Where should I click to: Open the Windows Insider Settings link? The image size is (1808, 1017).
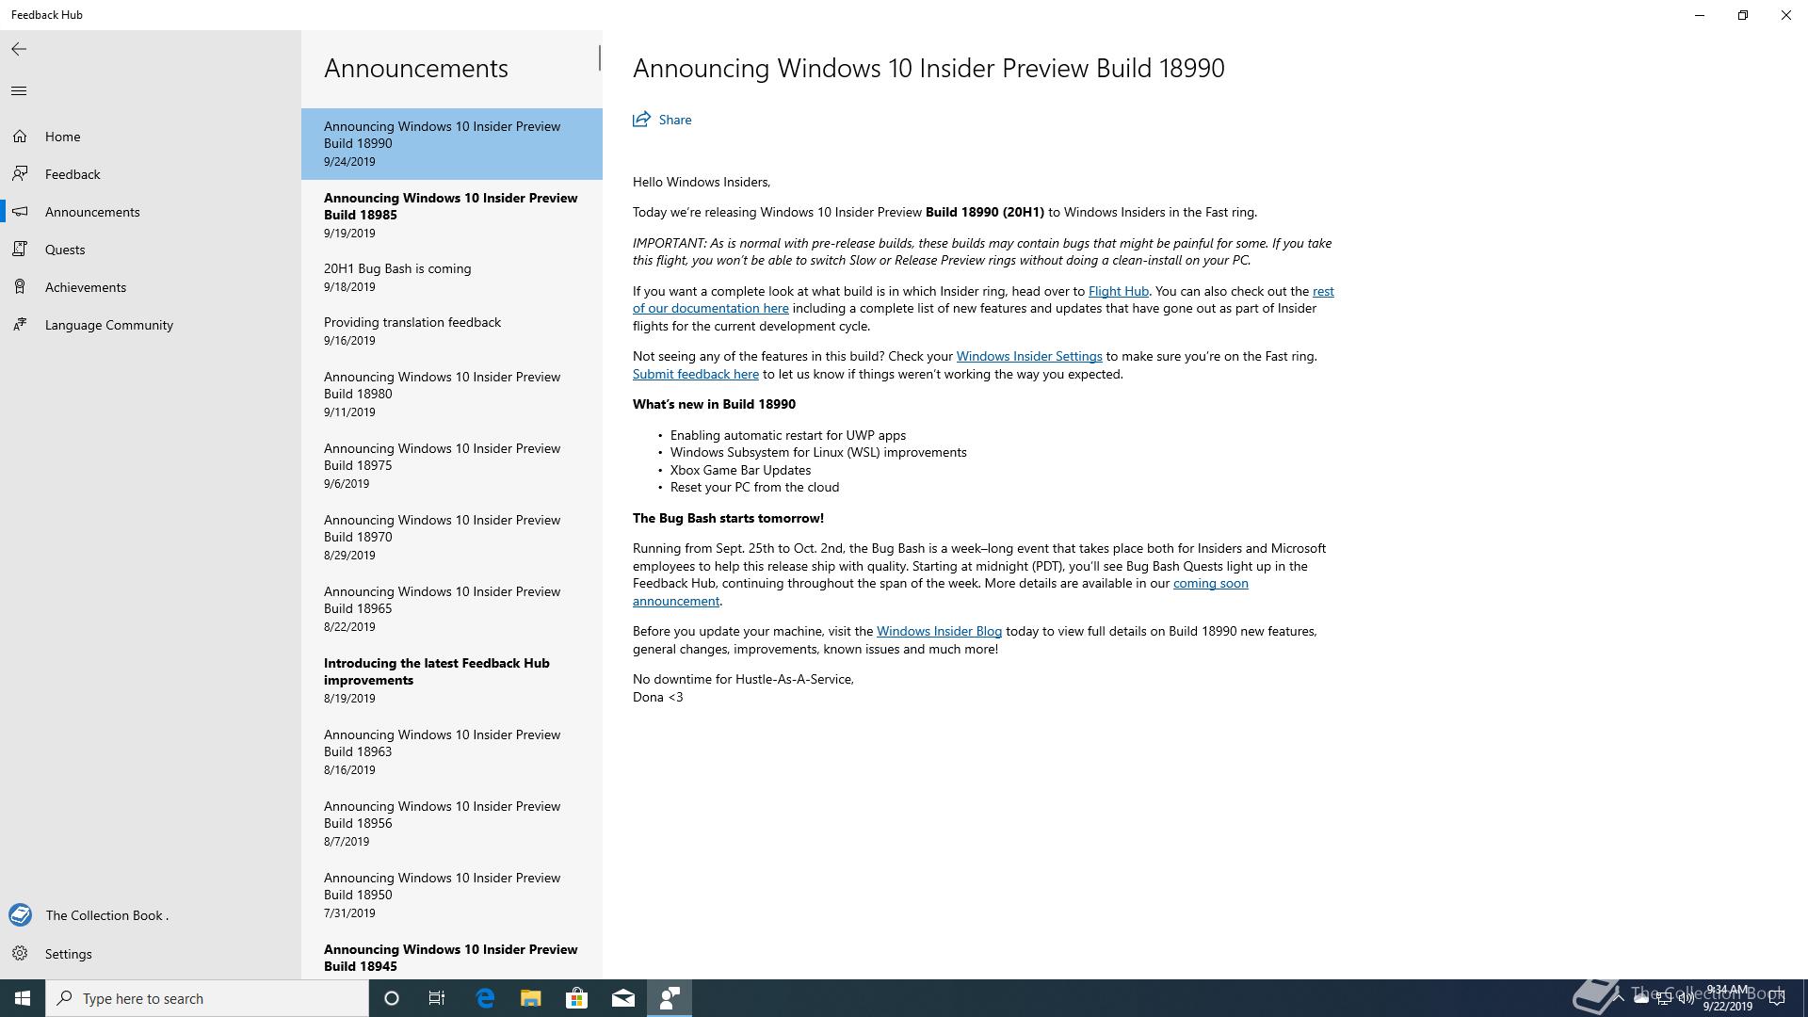(x=1029, y=356)
